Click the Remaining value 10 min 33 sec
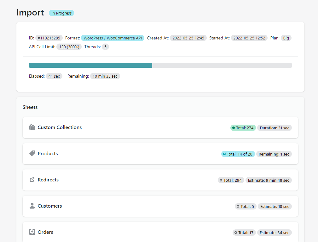 pyautogui.click(x=105, y=76)
